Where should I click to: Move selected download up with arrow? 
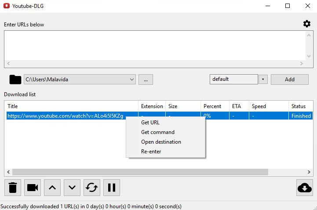[x=52, y=188]
